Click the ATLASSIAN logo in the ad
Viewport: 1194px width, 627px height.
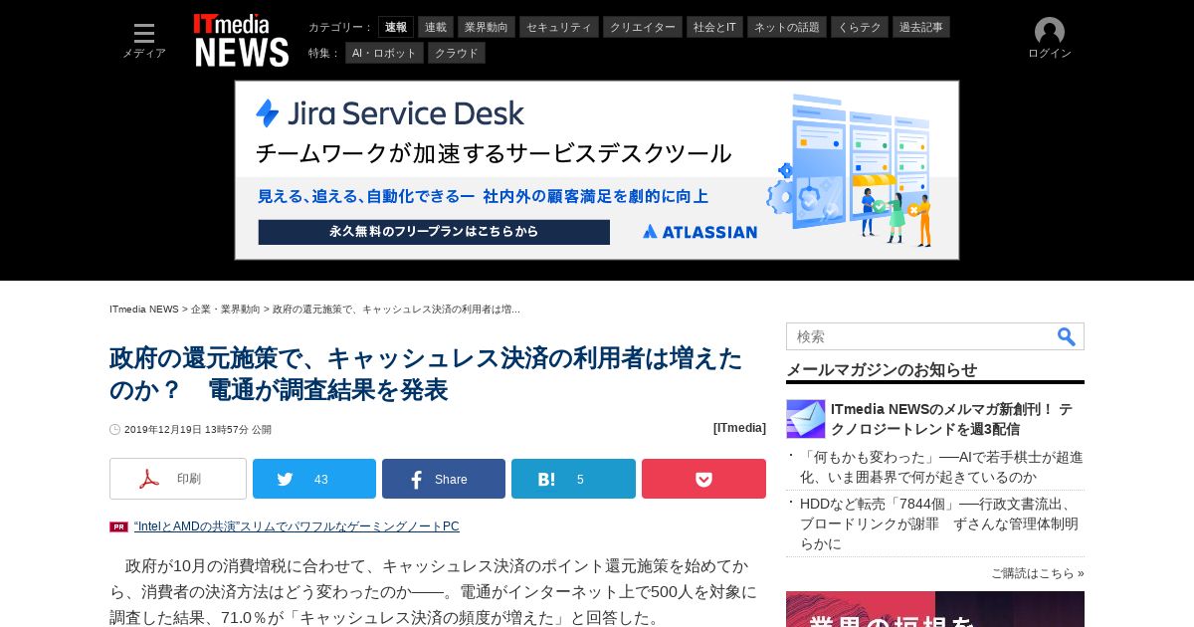pos(699,232)
